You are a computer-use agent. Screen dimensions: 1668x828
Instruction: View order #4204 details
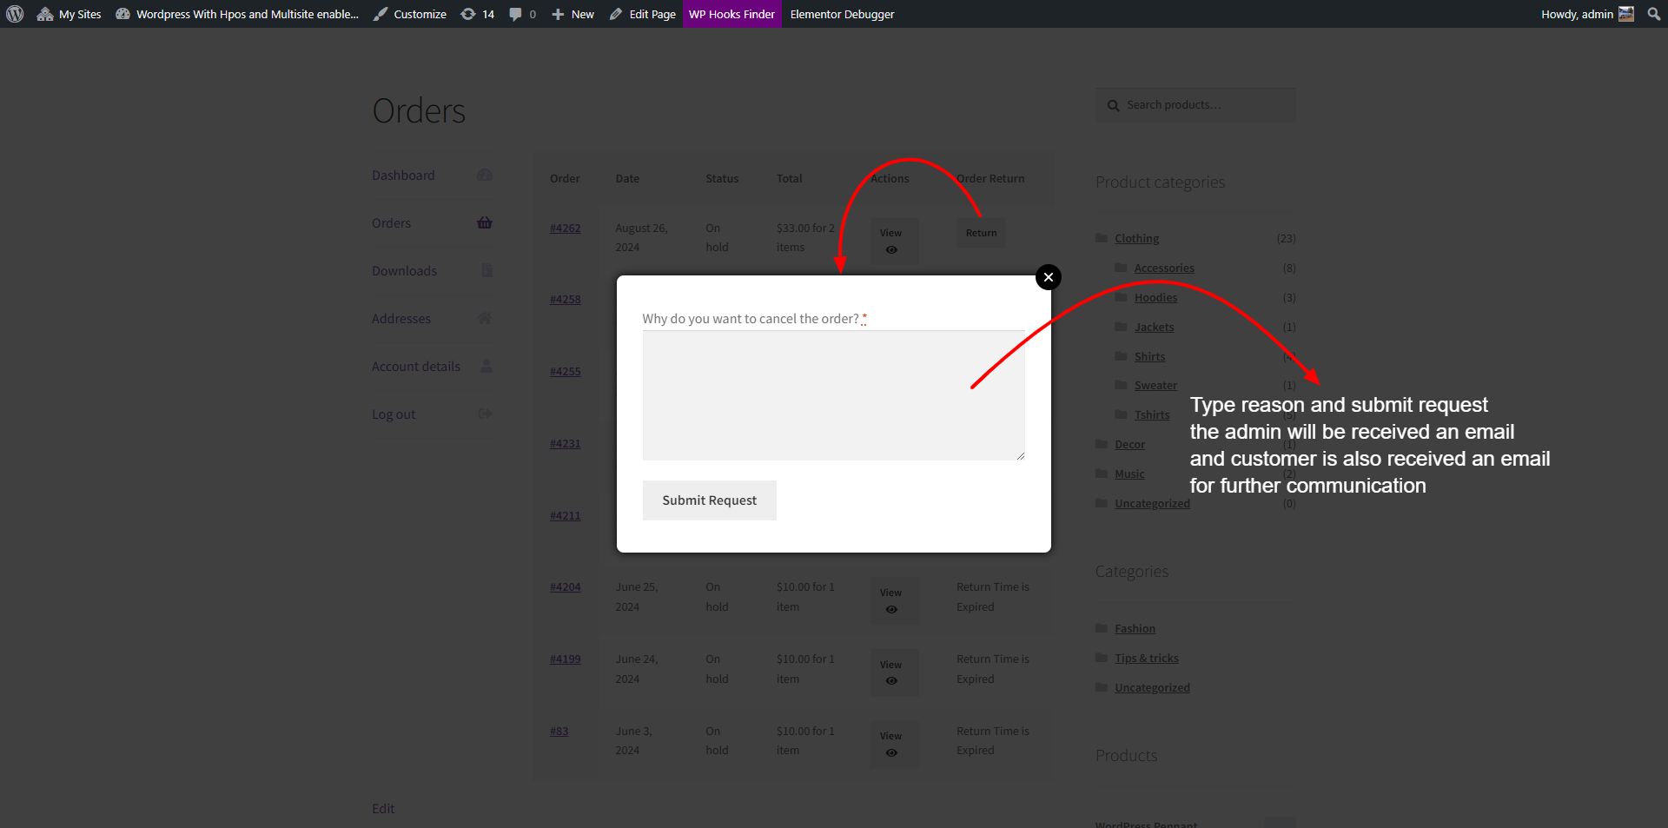[x=894, y=600]
